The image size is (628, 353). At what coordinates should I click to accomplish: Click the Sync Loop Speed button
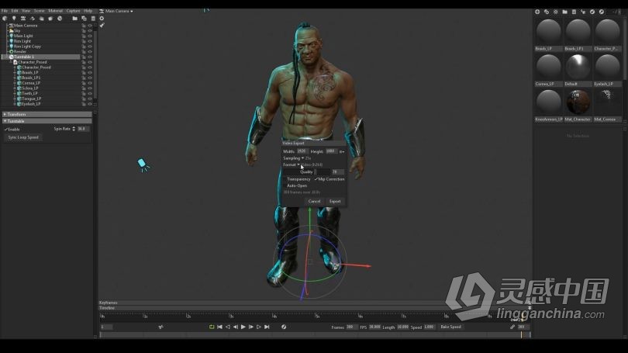point(23,137)
